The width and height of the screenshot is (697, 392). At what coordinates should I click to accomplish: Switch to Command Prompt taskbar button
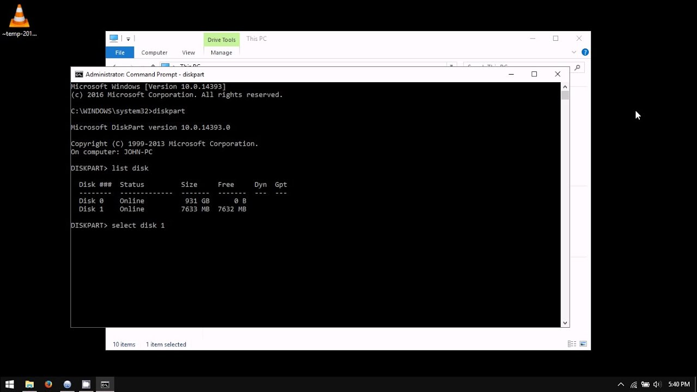[x=105, y=384]
